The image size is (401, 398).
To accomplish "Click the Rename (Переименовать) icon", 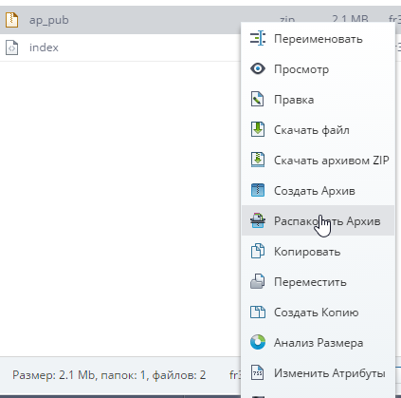I will 258,39.
